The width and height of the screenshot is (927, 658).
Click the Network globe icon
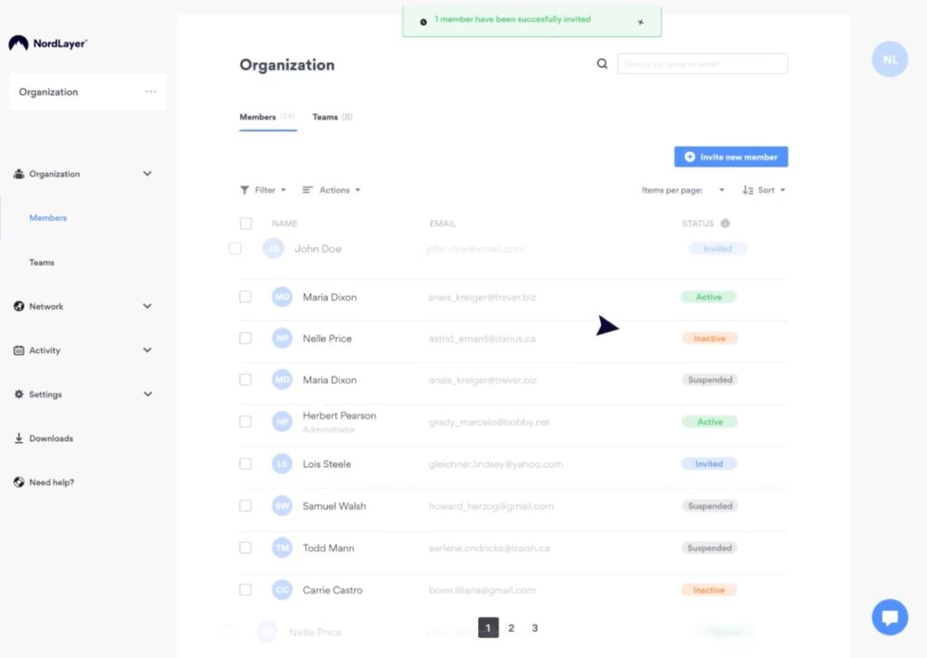click(x=19, y=306)
